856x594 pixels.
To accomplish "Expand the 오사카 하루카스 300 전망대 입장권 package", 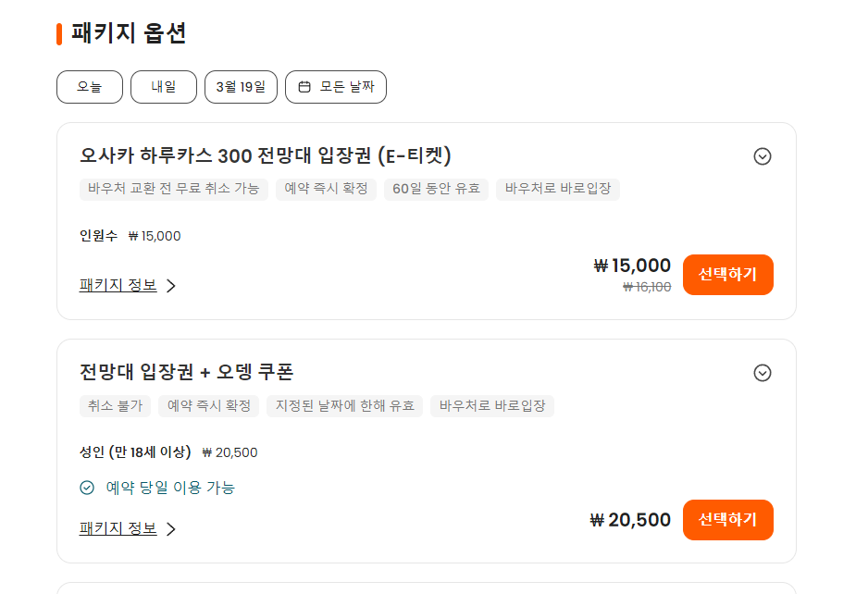I will click(x=763, y=156).
